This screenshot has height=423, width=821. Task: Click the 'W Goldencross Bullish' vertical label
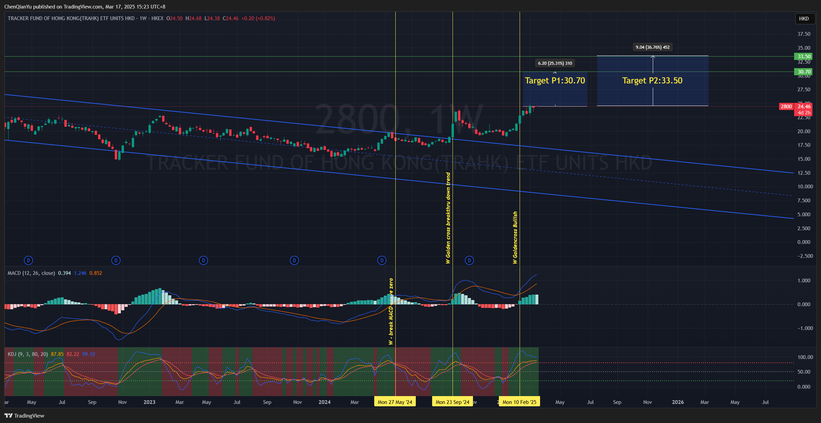coord(515,238)
